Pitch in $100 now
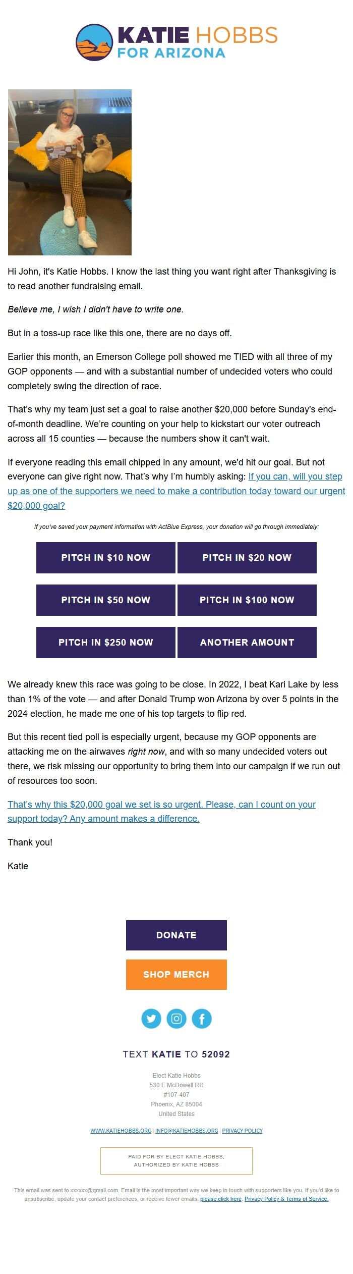 click(x=247, y=600)
